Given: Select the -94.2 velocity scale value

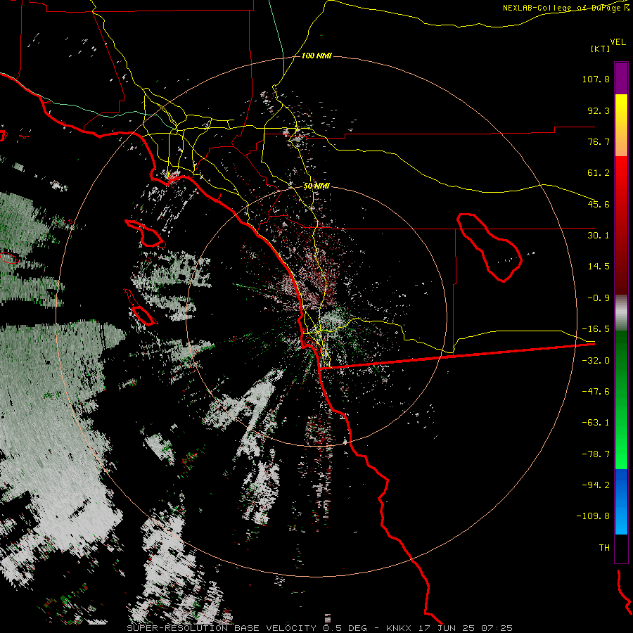Looking at the screenshot, I should pos(596,485).
